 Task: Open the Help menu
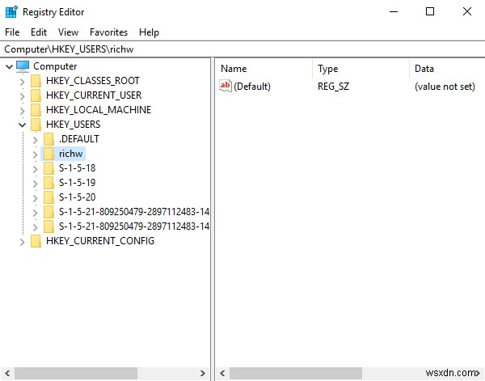[x=149, y=32]
